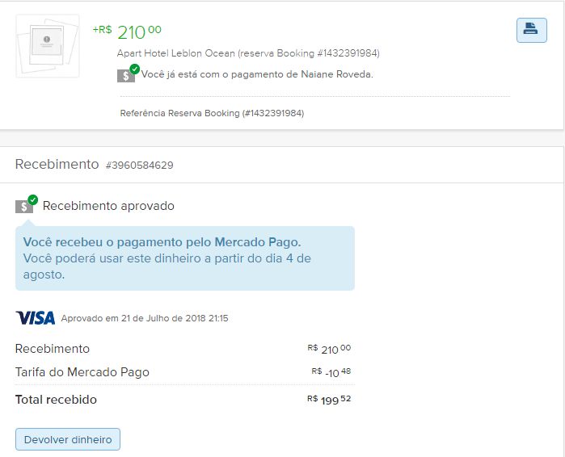Select the +R$ 210,00 amount at top
The image size is (565, 457).
(x=127, y=32)
